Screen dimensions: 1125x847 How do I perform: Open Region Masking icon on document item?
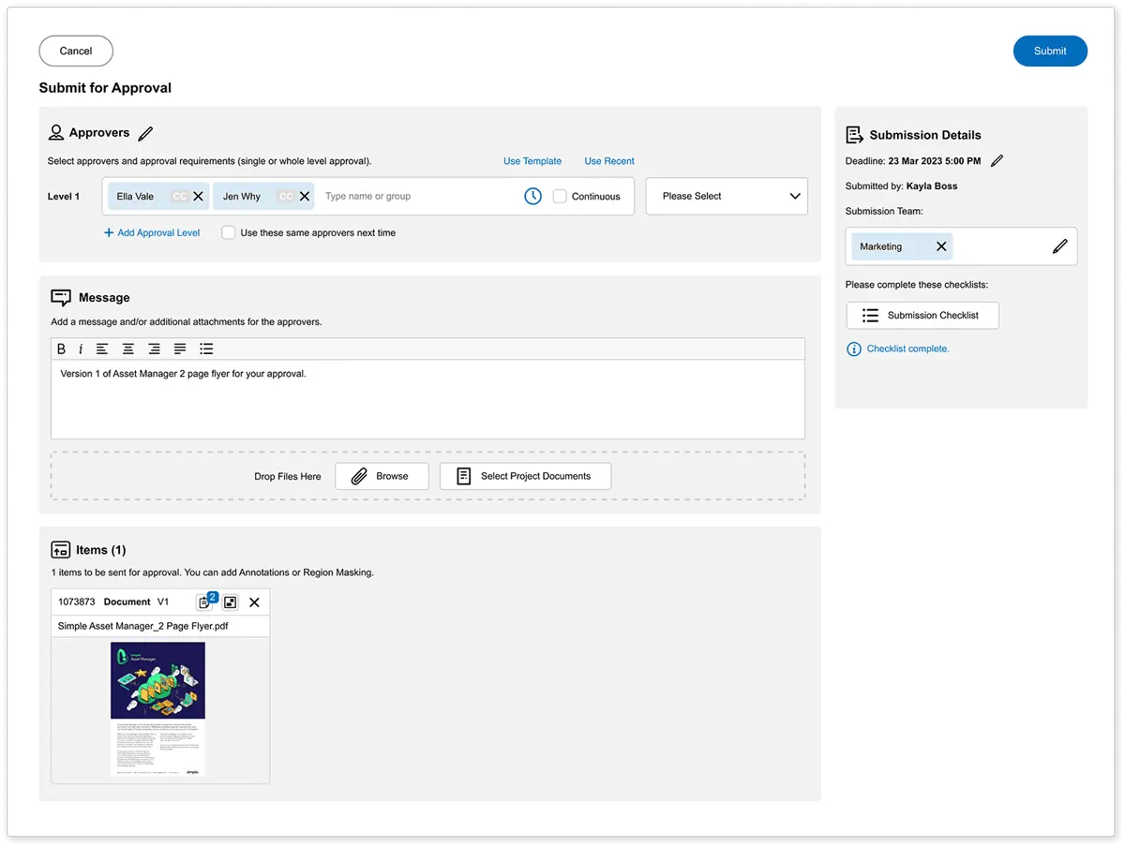tap(231, 602)
